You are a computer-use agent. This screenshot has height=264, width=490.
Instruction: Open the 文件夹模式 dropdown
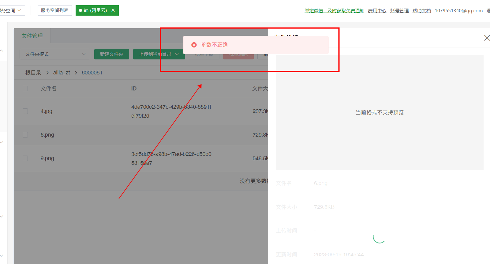point(55,54)
